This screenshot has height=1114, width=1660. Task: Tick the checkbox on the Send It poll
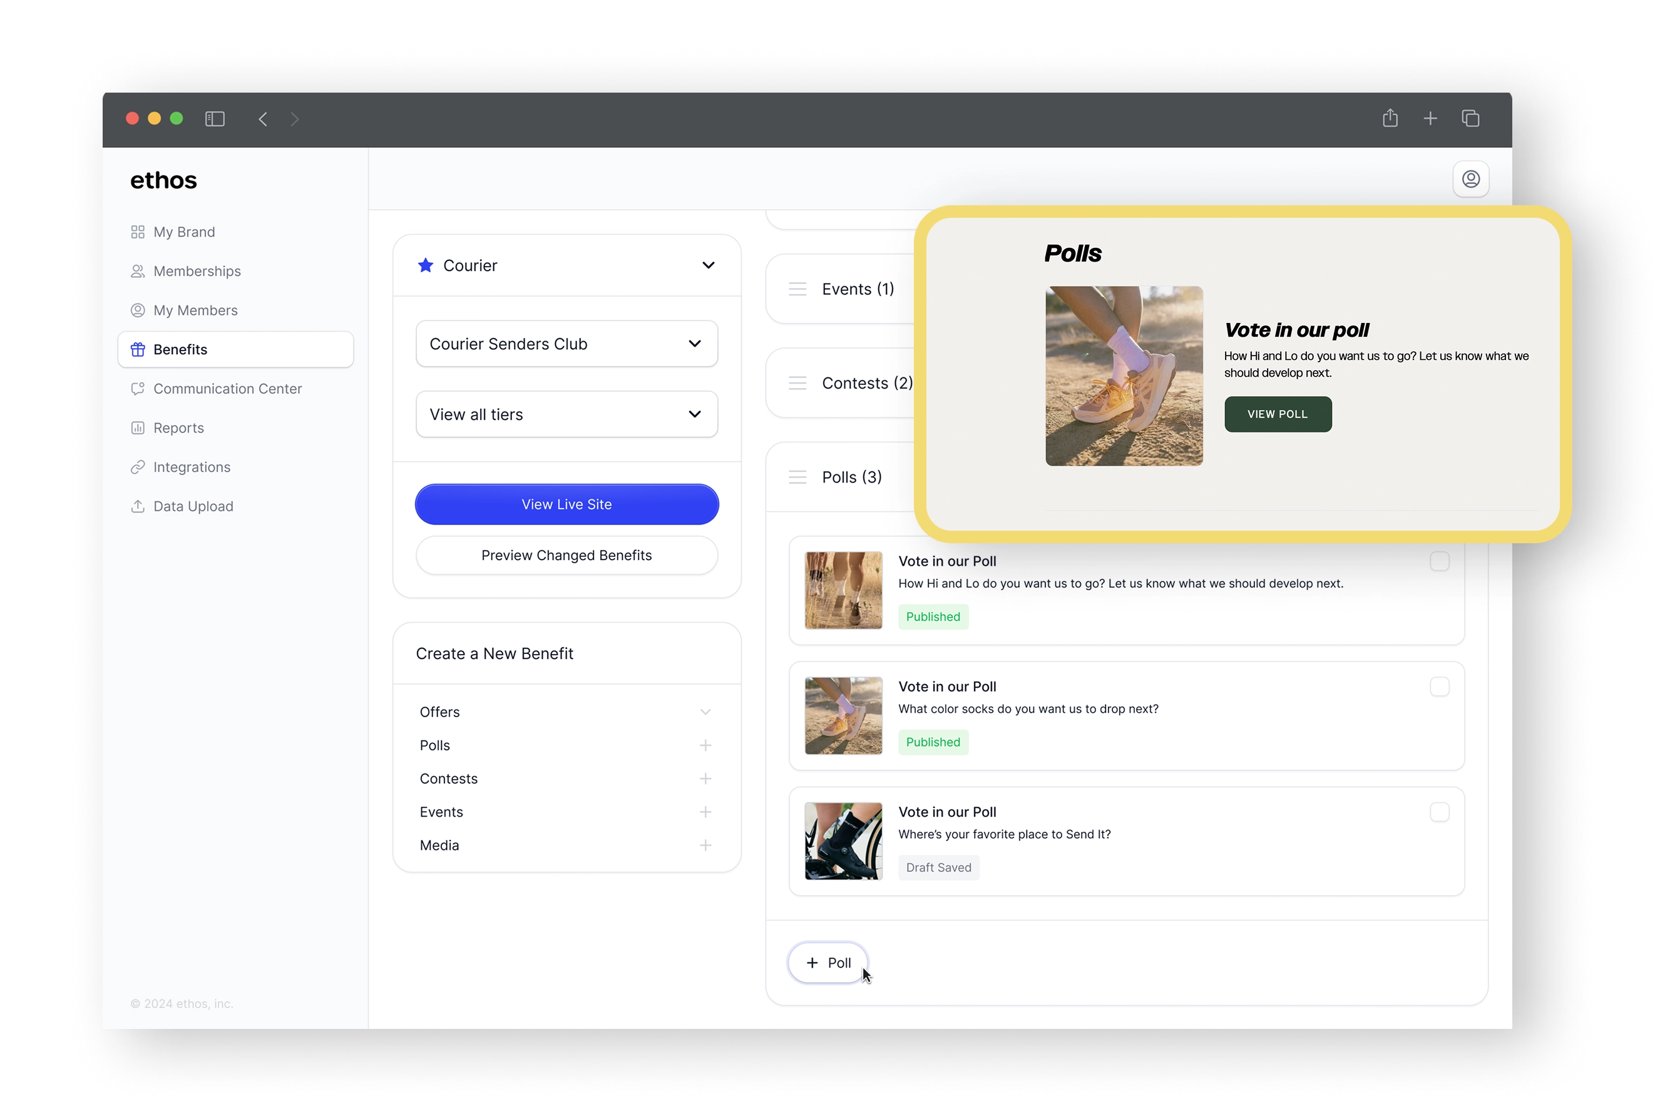coord(1439,812)
